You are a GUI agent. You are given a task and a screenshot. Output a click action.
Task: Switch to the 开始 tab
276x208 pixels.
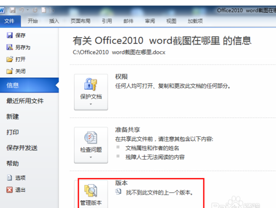pos(32,21)
